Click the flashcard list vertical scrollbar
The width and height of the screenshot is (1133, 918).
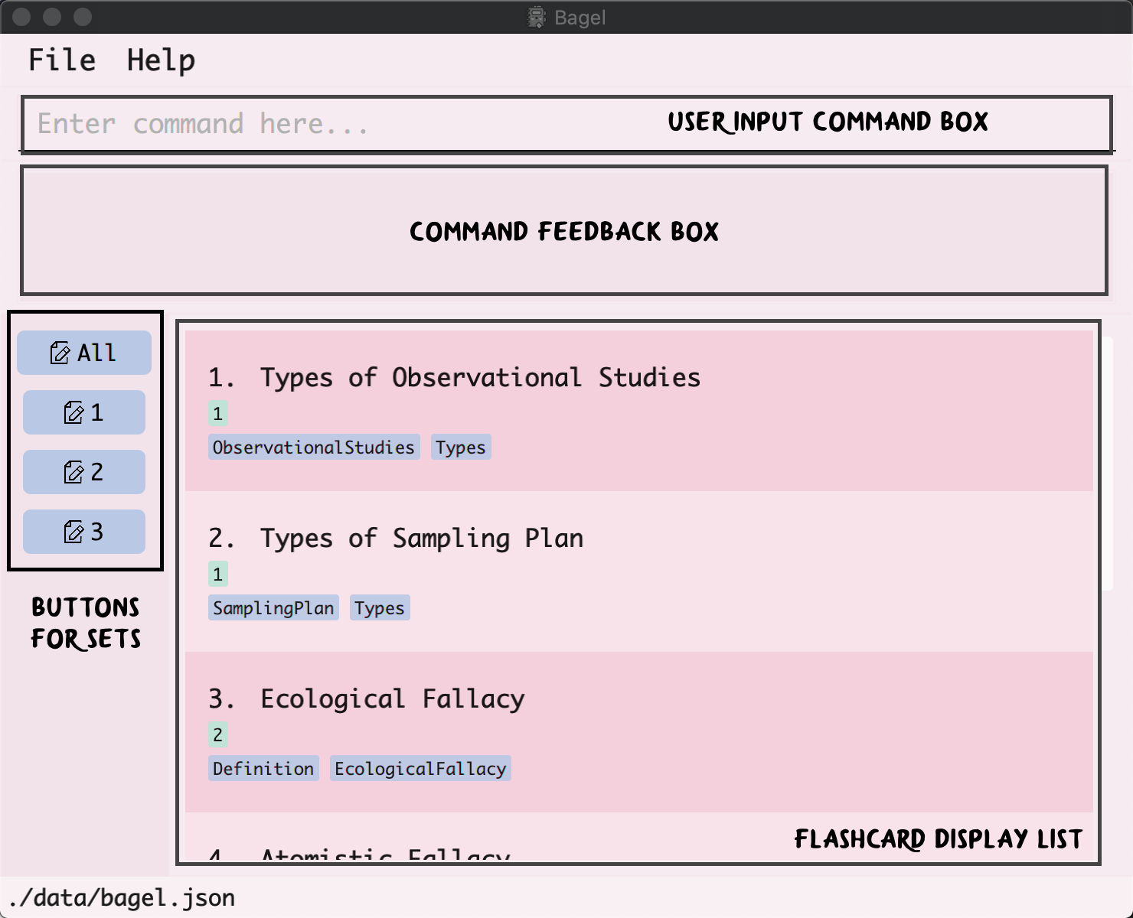[1108, 463]
